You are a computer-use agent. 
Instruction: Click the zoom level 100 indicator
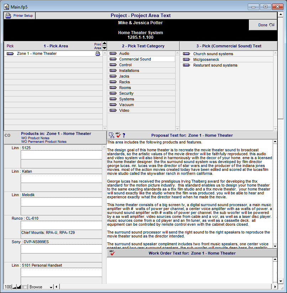[8, 287]
